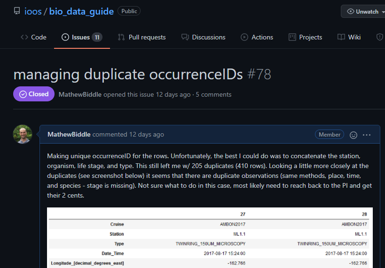The height and width of the screenshot is (268, 385).
Task: Click the repository book icon
Action: tap(17, 11)
